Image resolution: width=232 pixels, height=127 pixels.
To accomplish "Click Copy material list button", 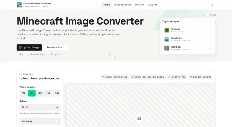I will click(x=115, y=77).
